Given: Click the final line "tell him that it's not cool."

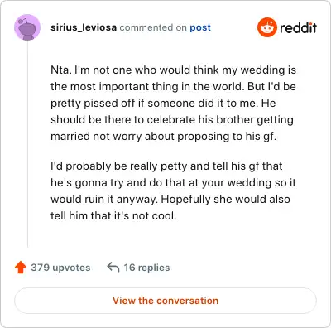Looking at the screenshot, I should click(x=113, y=215).
